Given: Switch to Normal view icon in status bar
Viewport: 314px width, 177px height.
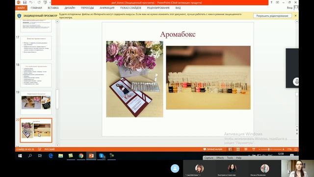Looking at the screenshot, I should 230,149.
